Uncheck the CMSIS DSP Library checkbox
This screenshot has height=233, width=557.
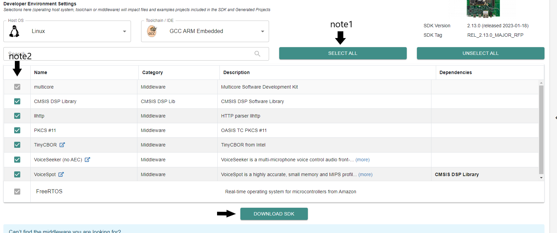(x=17, y=101)
